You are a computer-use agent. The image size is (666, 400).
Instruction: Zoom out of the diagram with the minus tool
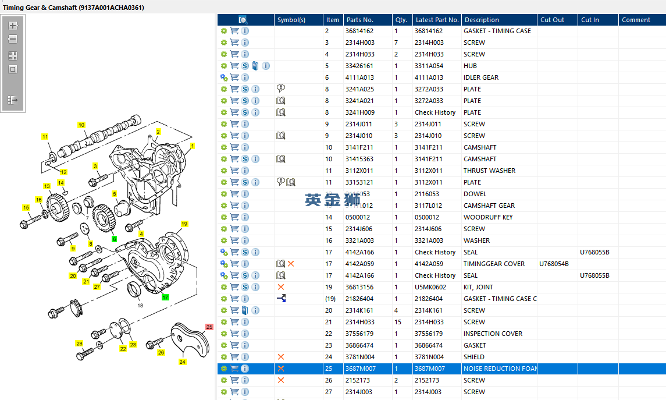click(13, 39)
